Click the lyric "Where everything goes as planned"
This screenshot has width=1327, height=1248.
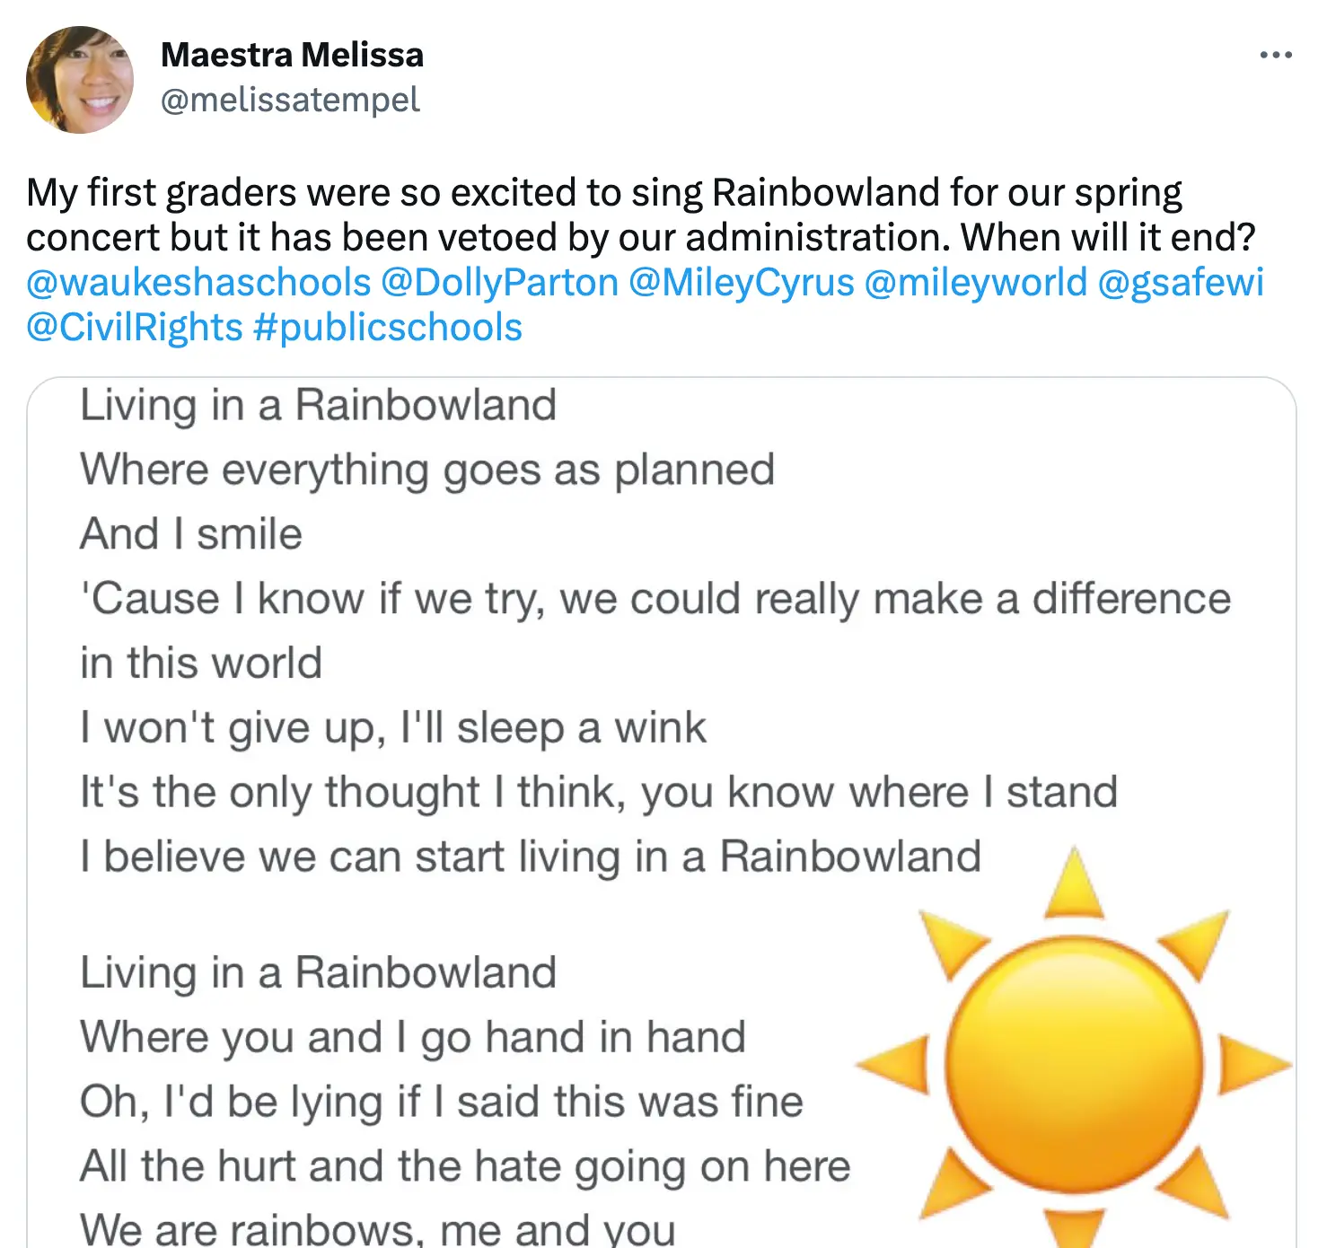point(427,470)
